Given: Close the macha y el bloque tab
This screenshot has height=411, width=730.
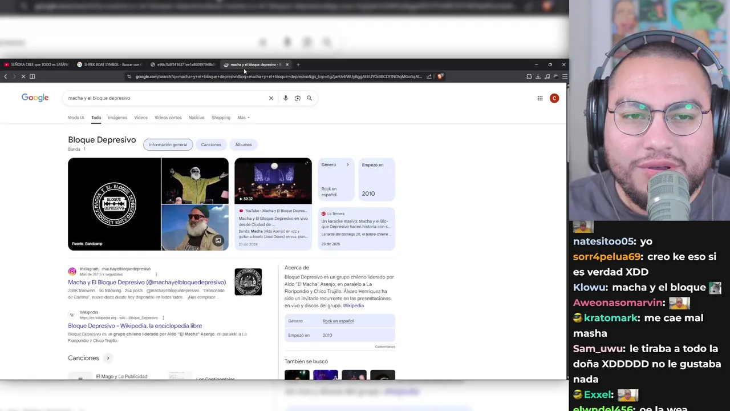Looking at the screenshot, I should [x=287, y=65].
